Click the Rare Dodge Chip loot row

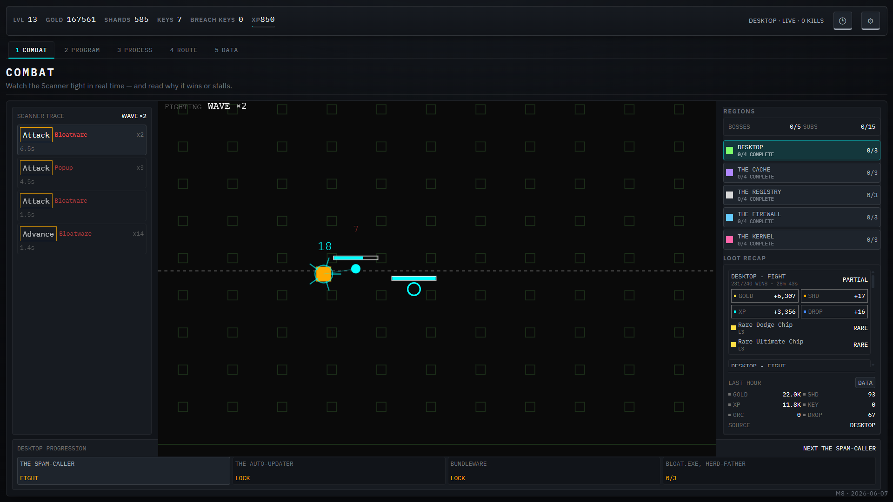(x=799, y=328)
